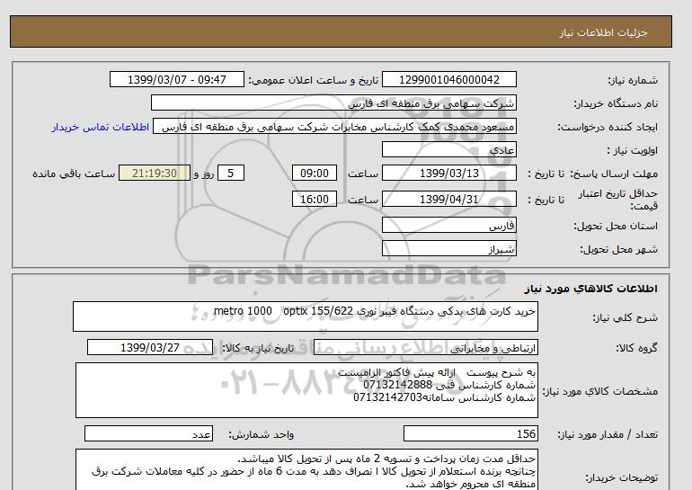Select the need number field 1299001046000042

pyautogui.click(x=448, y=79)
